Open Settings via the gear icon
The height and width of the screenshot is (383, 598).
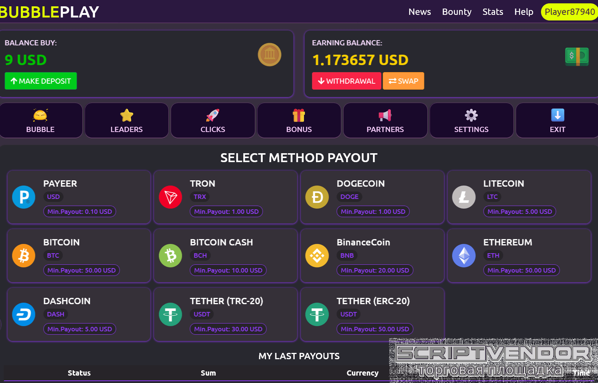pyautogui.click(x=471, y=115)
